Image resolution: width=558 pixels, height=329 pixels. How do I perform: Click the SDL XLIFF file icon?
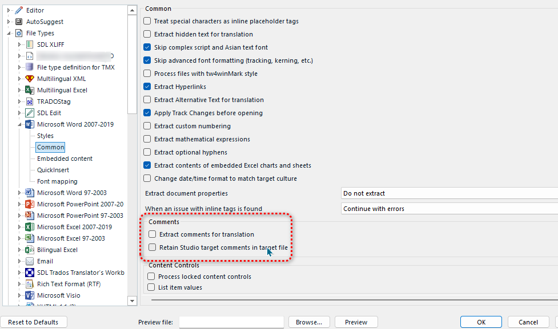point(30,44)
